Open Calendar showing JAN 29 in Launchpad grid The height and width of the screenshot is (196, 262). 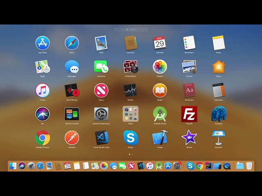(160, 43)
